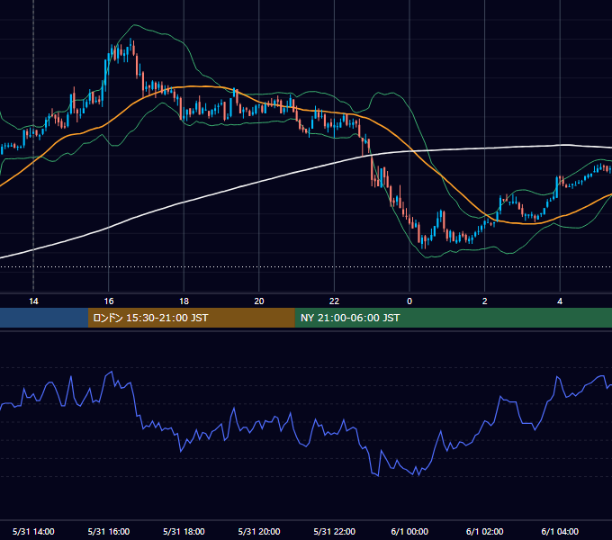Click the 6/1 02:00 label on the lower time axis

point(485,531)
